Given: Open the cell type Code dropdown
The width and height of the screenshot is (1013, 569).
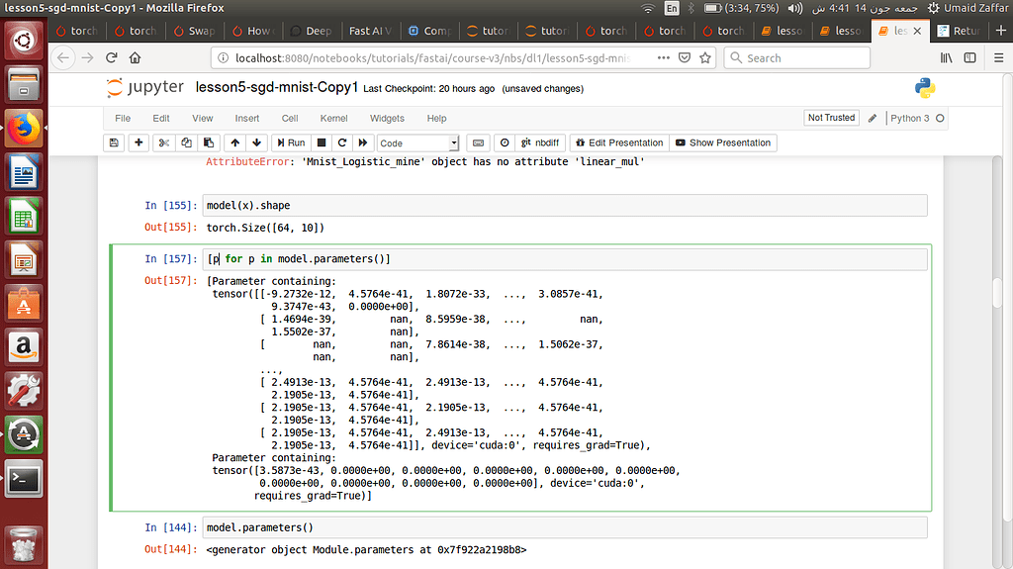Looking at the screenshot, I should coord(417,143).
